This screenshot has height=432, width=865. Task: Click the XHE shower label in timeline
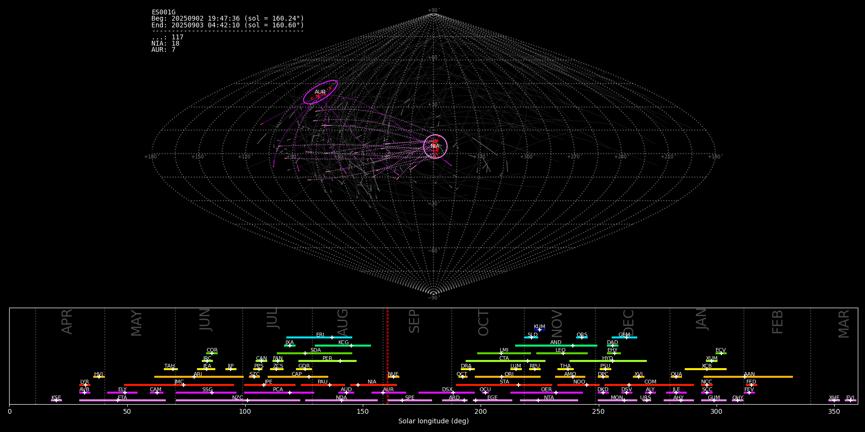coord(834,398)
